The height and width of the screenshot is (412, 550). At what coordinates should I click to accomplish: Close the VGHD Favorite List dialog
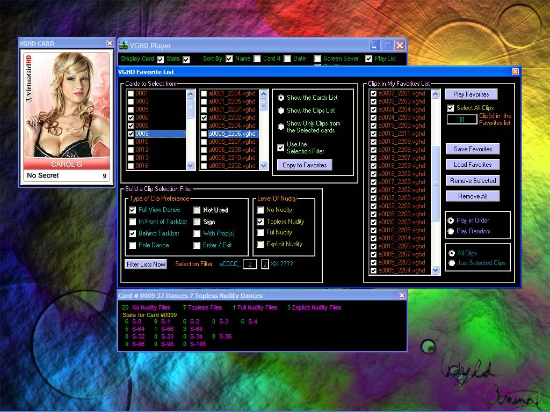click(515, 72)
